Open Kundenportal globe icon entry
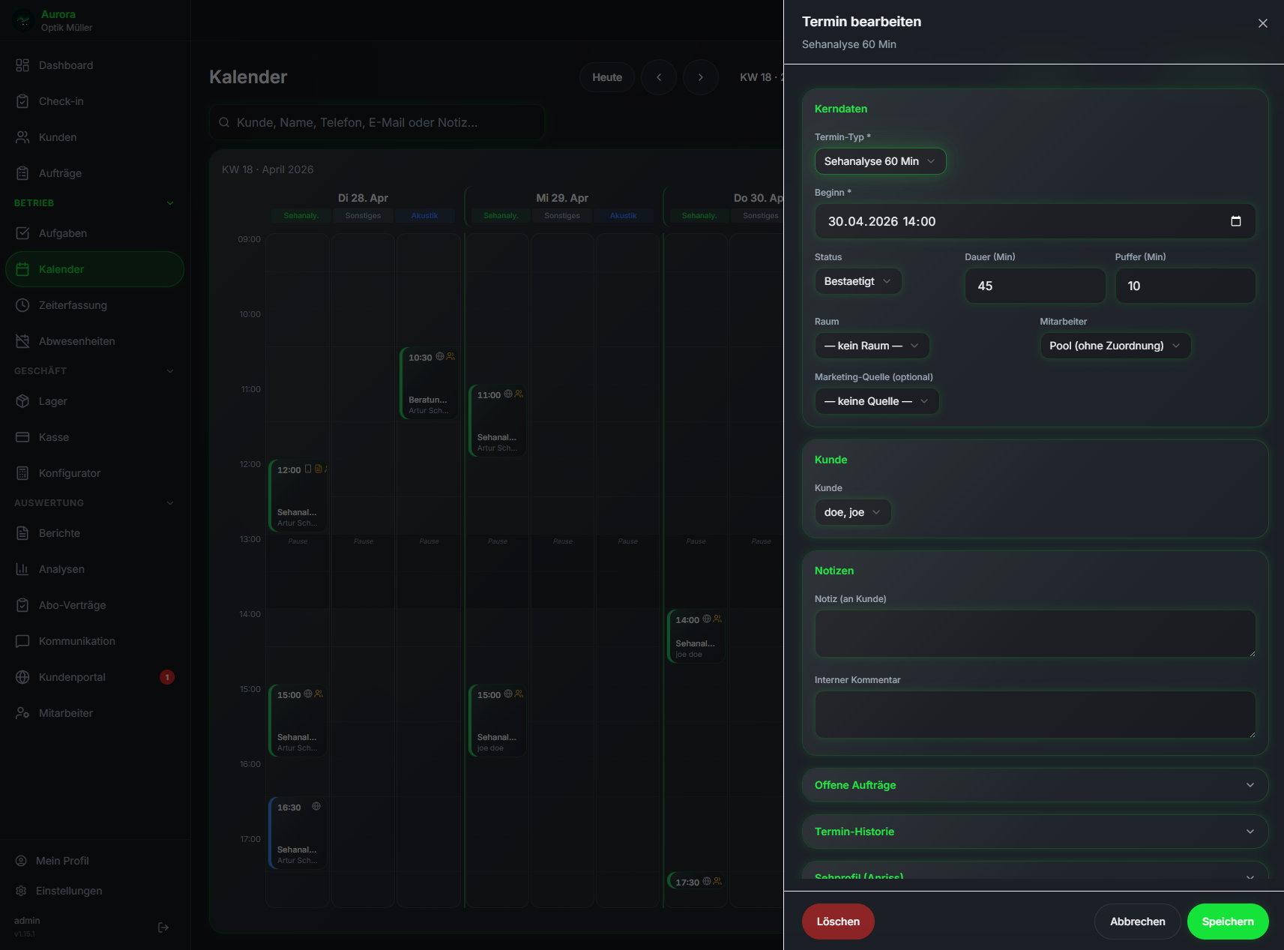The width and height of the screenshot is (1284, 950). [22, 677]
